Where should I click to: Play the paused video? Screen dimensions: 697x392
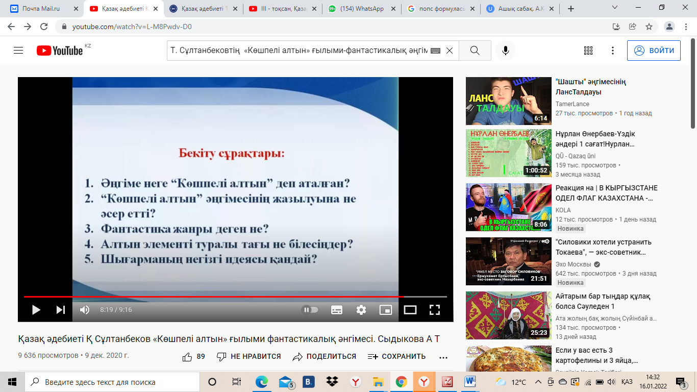pos(36,309)
